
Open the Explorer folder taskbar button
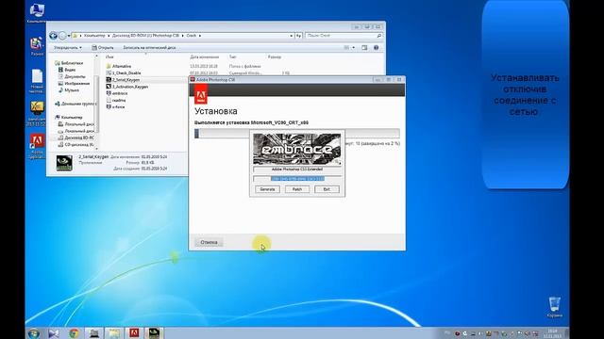(x=113, y=333)
